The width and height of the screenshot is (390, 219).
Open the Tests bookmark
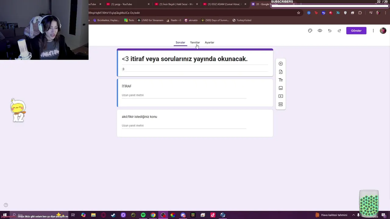[129, 20]
